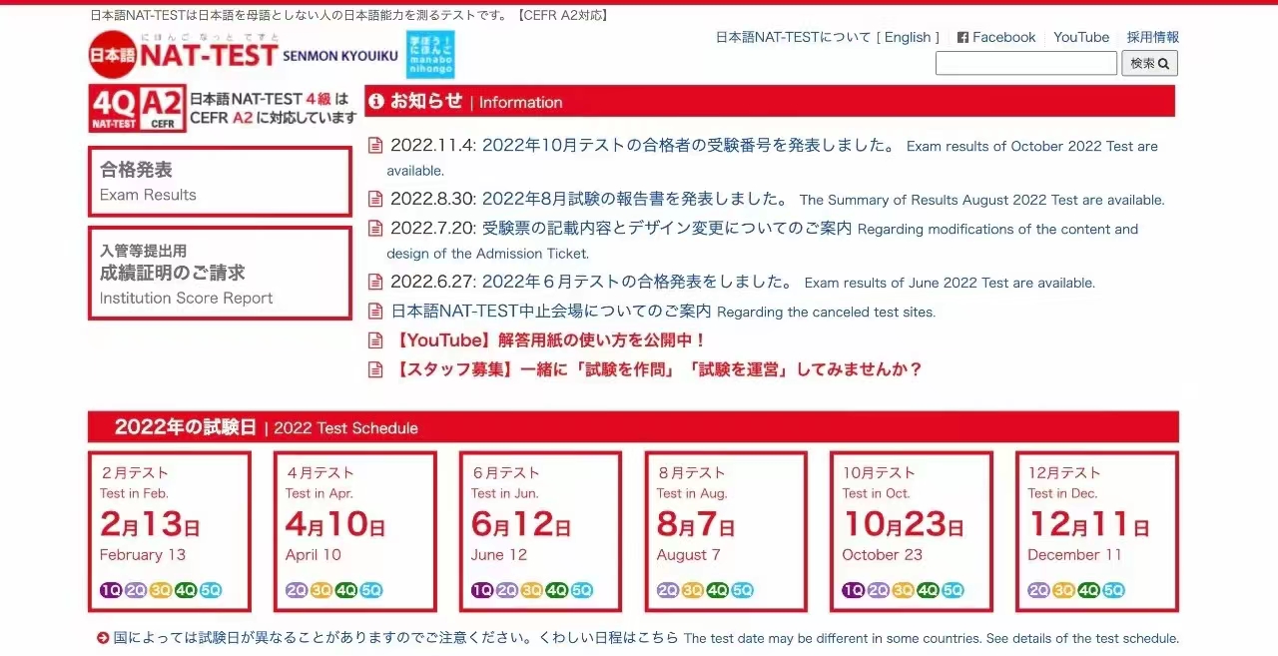
Task: Click the 5Q badge under December 11
Action: (x=1113, y=590)
